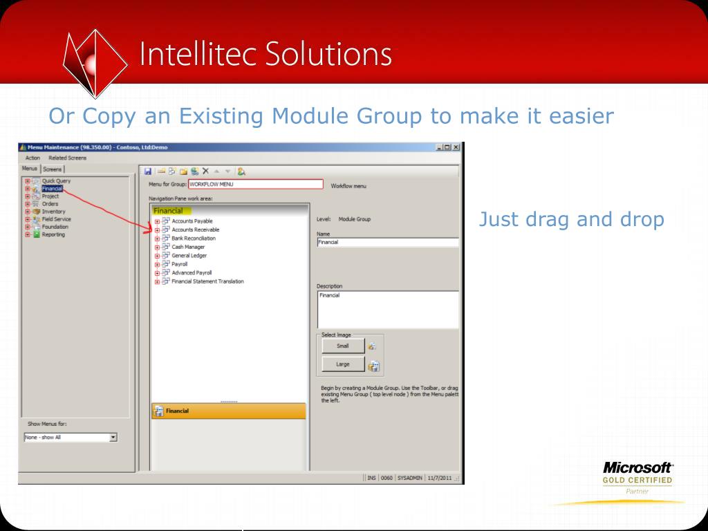The image size is (708, 531).
Task: Open the Show Menus for dropdown
Action: coord(113,437)
